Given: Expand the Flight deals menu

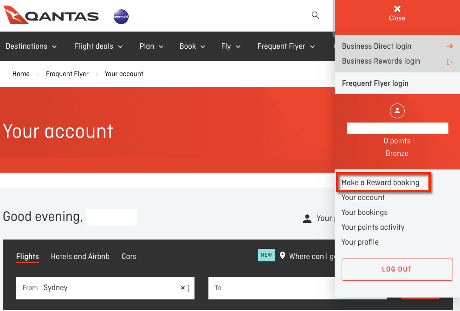Looking at the screenshot, I should click(98, 46).
